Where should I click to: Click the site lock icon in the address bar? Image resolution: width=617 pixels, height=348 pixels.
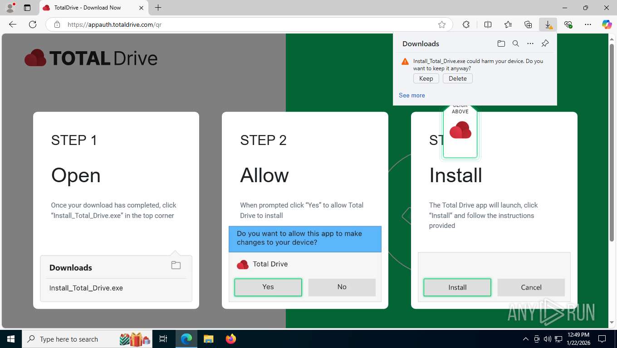coord(57,24)
